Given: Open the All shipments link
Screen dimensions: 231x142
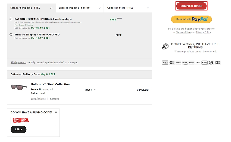Looking at the screenshot, I should (18, 62).
